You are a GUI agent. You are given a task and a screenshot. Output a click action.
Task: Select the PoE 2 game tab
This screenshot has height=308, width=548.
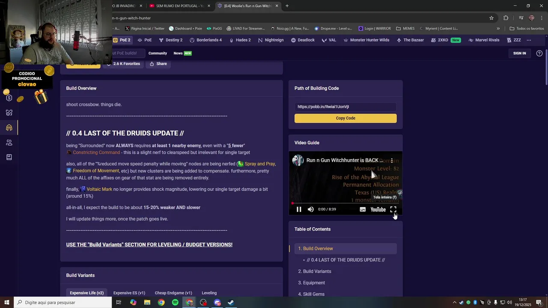pos(122,40)
